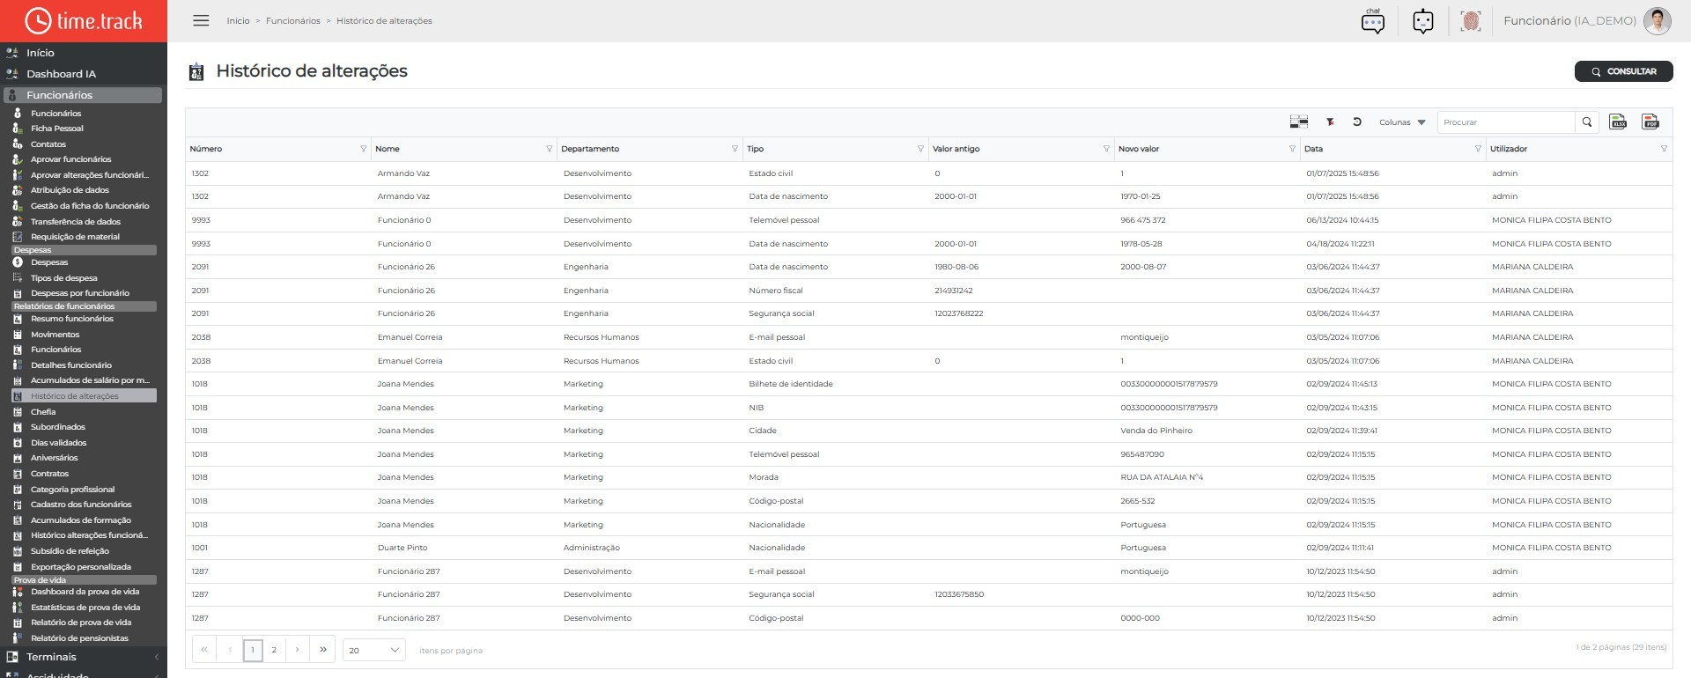The width and height of the screenshot is (1691, 678).
Task: Open the user profile avatar photo
Action: point(1657,20)
